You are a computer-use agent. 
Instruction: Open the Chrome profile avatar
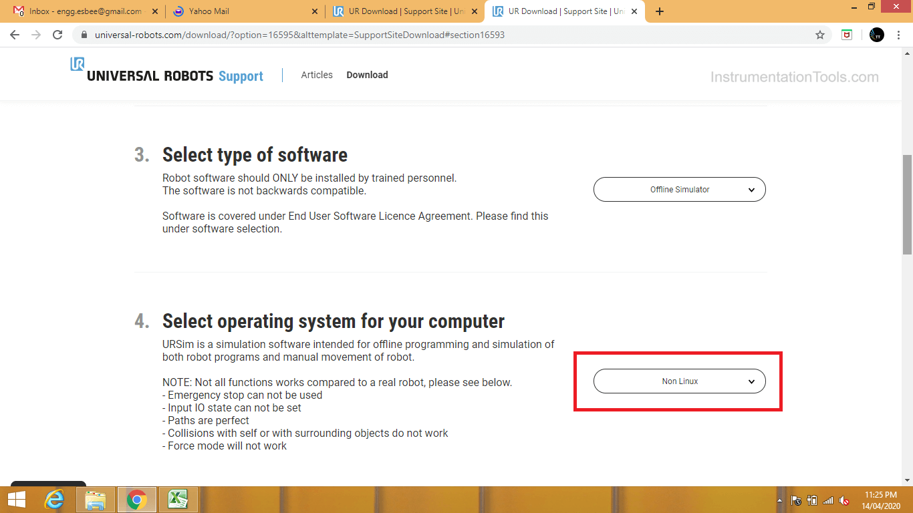point(877,35)
